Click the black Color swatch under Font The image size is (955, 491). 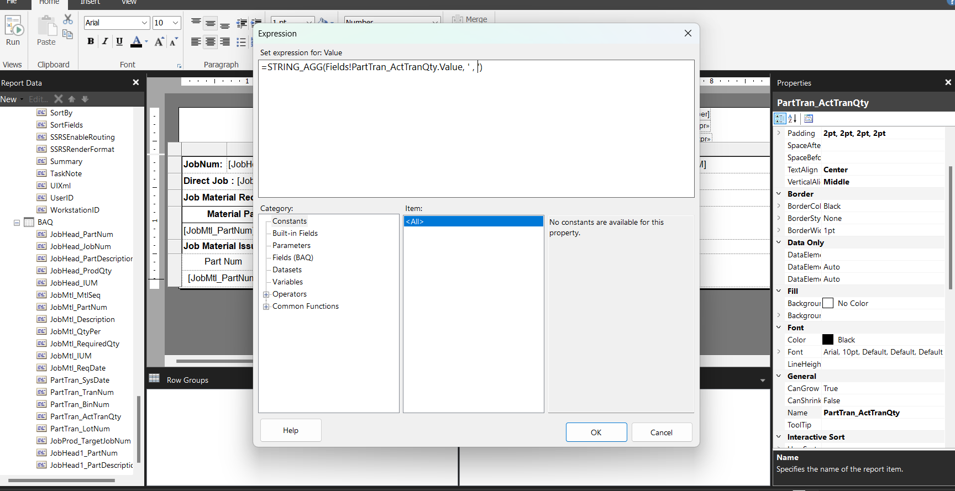pyautogui.click(x=828, y=340)
